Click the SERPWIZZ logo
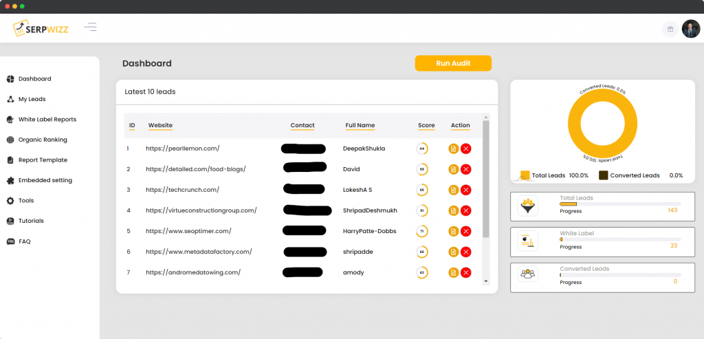This screenshot has height=339, width=704. pos(41,28)
